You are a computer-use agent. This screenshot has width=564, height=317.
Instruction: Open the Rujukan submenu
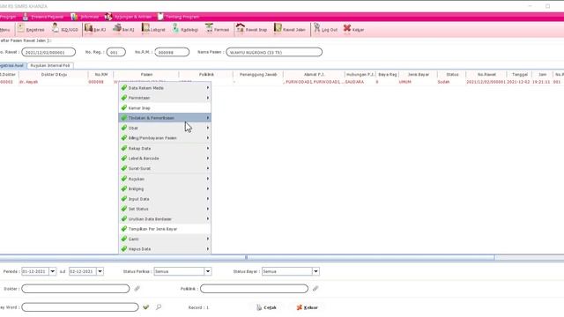165,179
